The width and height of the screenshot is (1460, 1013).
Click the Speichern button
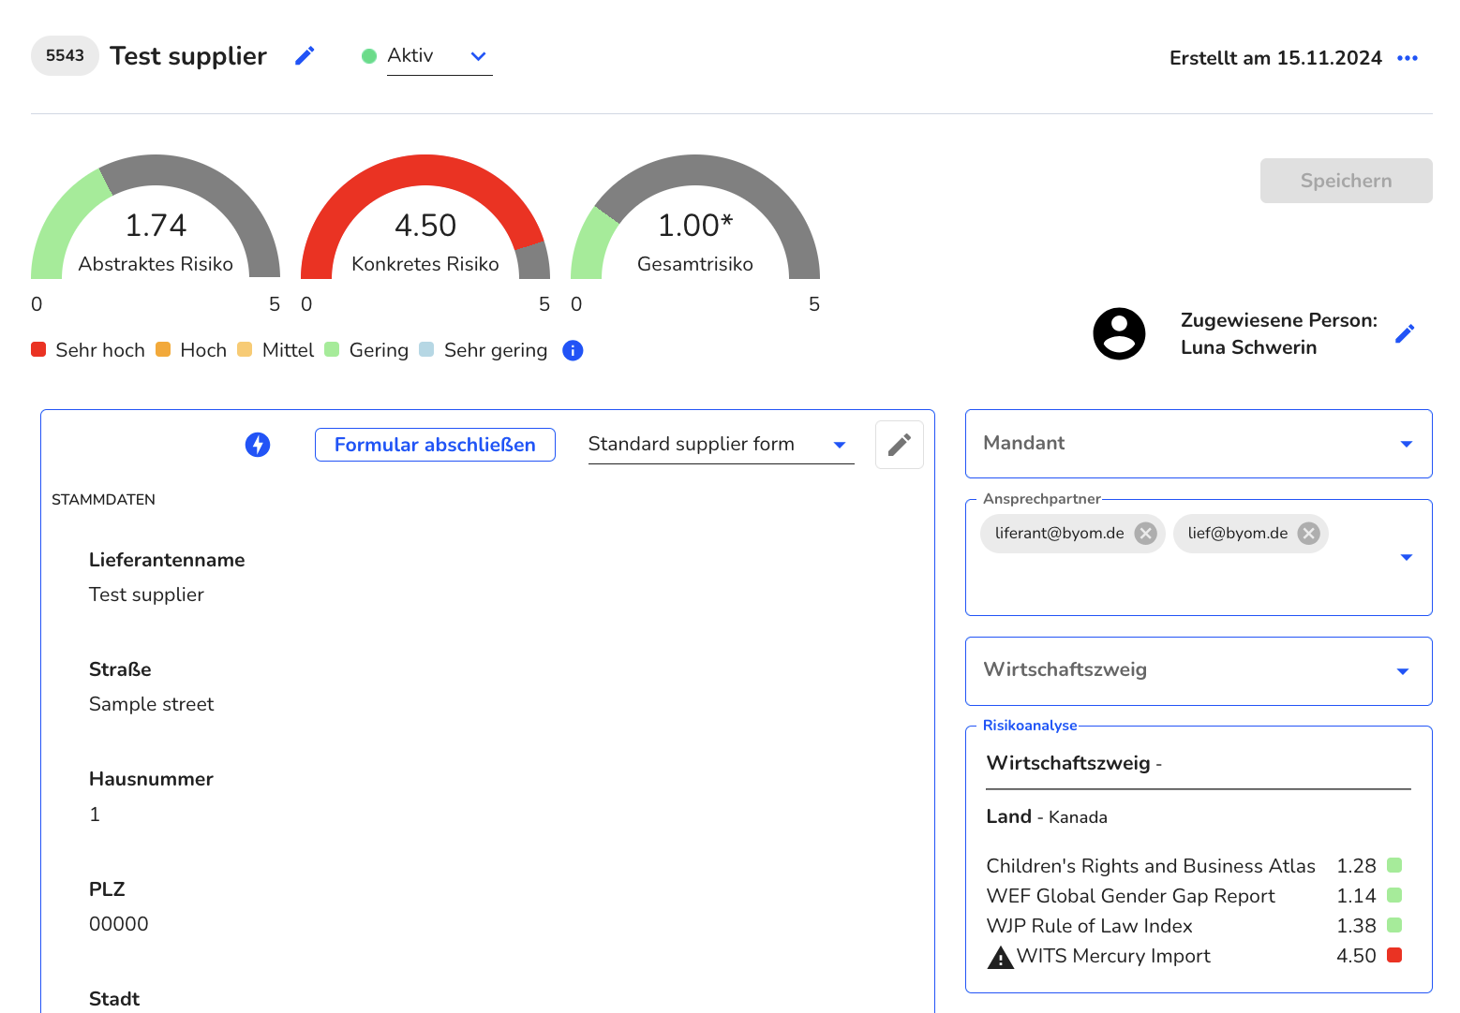tap(1346, 181)
